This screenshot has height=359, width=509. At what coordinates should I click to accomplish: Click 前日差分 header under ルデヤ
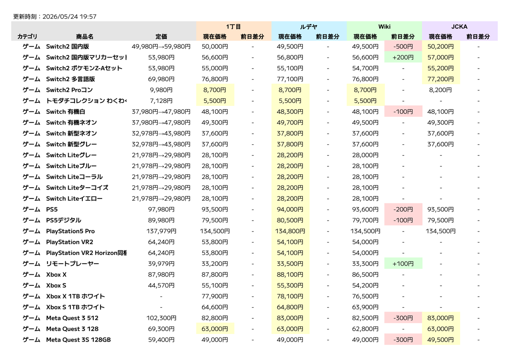(327, 37)
